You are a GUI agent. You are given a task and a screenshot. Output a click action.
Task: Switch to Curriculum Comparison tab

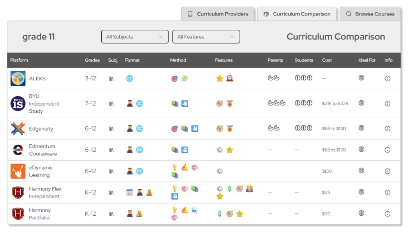297,14
